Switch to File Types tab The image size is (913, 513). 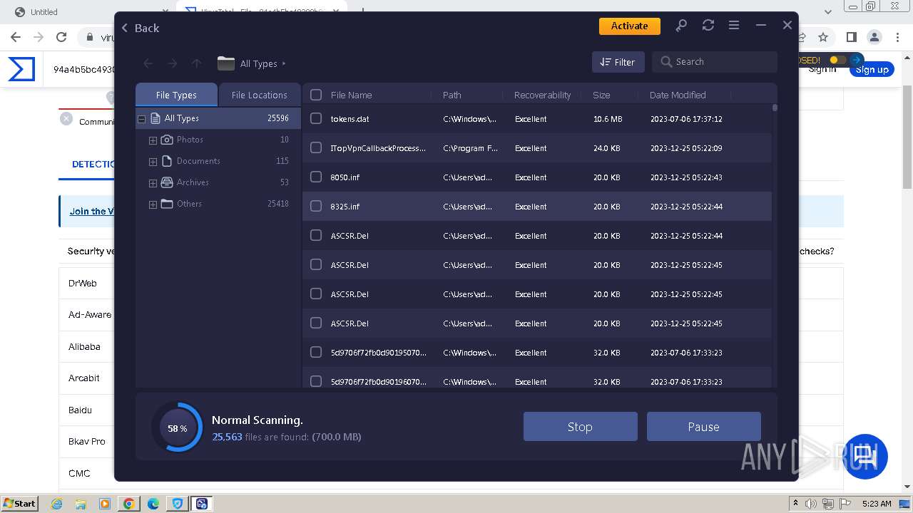point(176,95)
